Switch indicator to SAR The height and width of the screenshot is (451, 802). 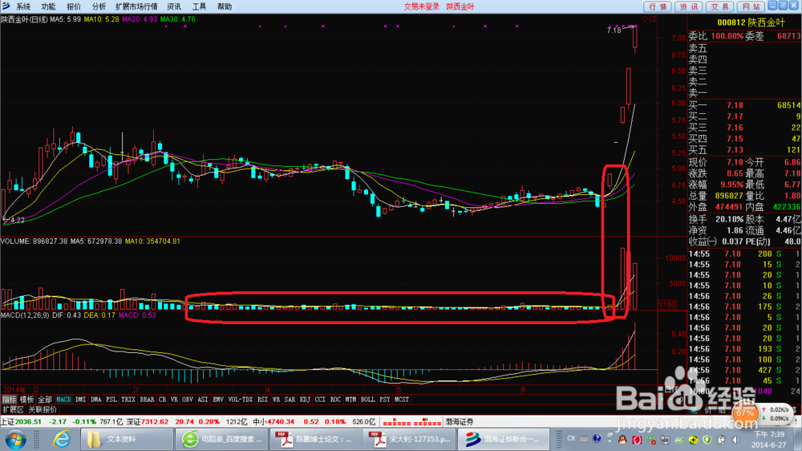point(290,400)
